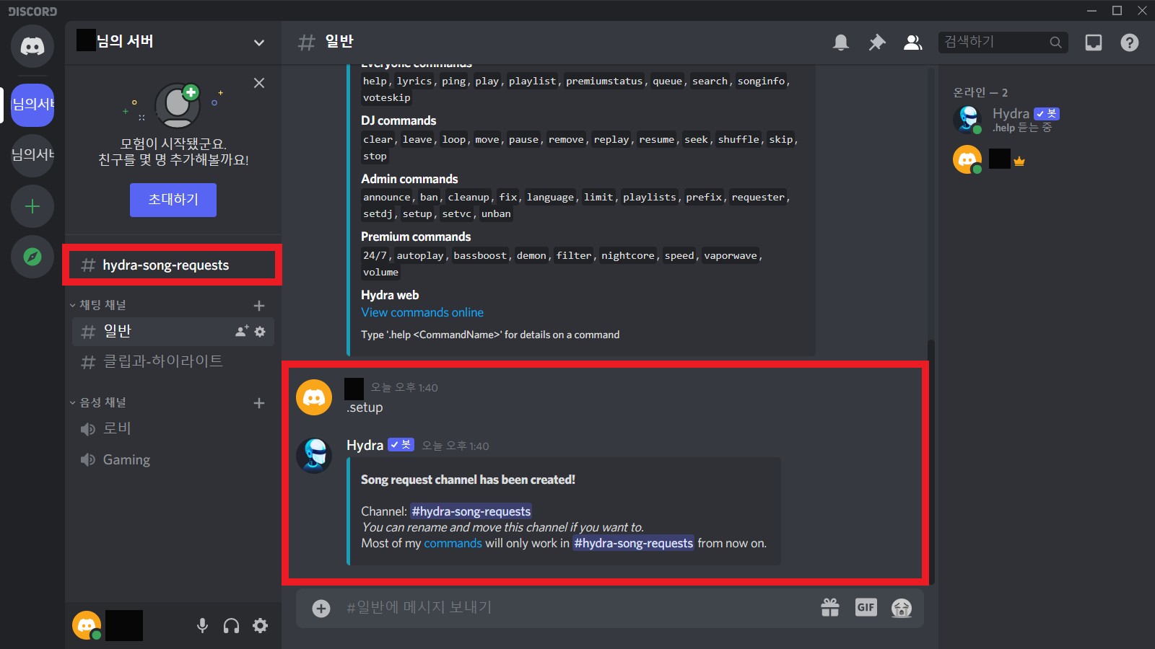Show pinned messages
The image size is (1155, 649).
[877, 43]
